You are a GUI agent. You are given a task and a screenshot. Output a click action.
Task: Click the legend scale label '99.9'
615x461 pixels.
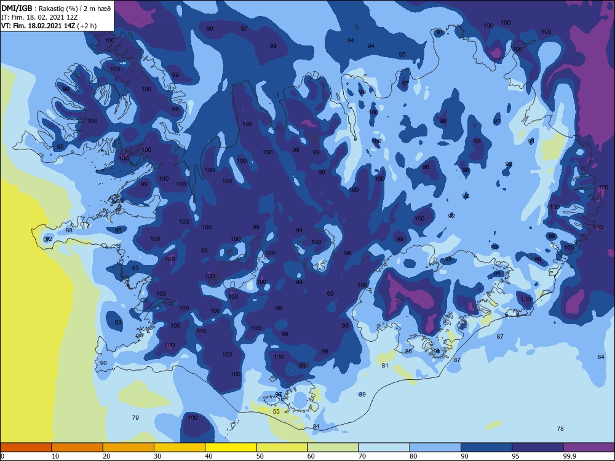pos(569,456)
